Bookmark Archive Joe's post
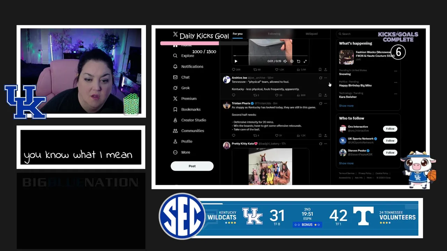Screen dimensions: 447x251 point(320,95)
